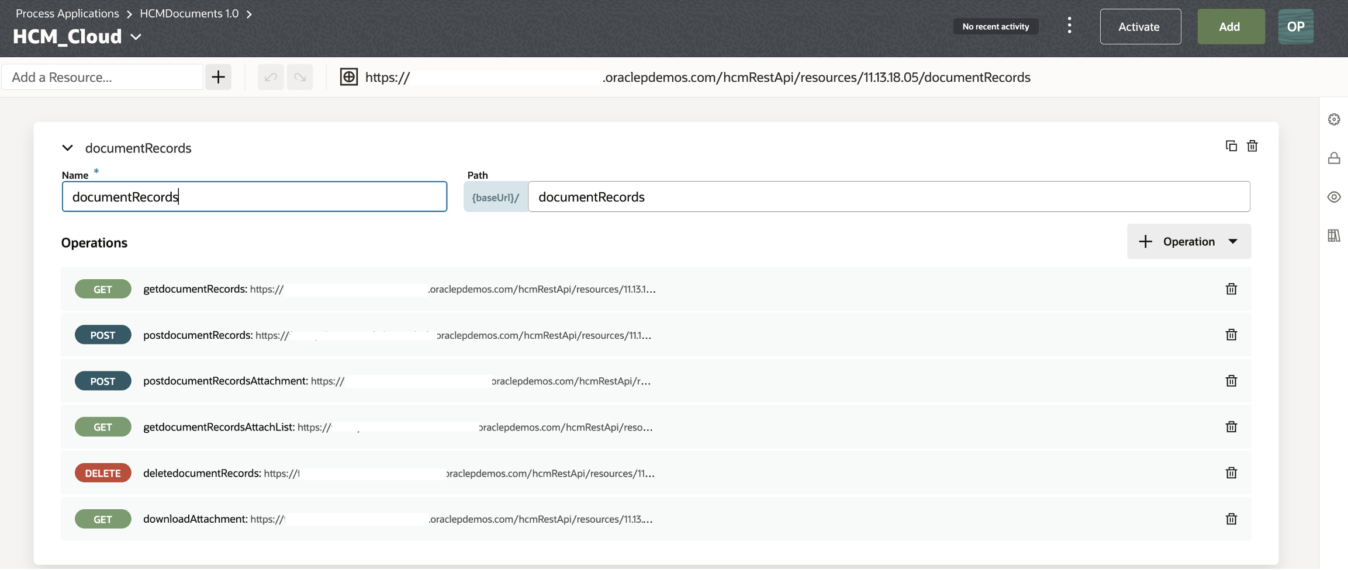Viewport: 1348px width, 570px height.
Task: Click the Activate button
Action: (x=1140, y=27)
